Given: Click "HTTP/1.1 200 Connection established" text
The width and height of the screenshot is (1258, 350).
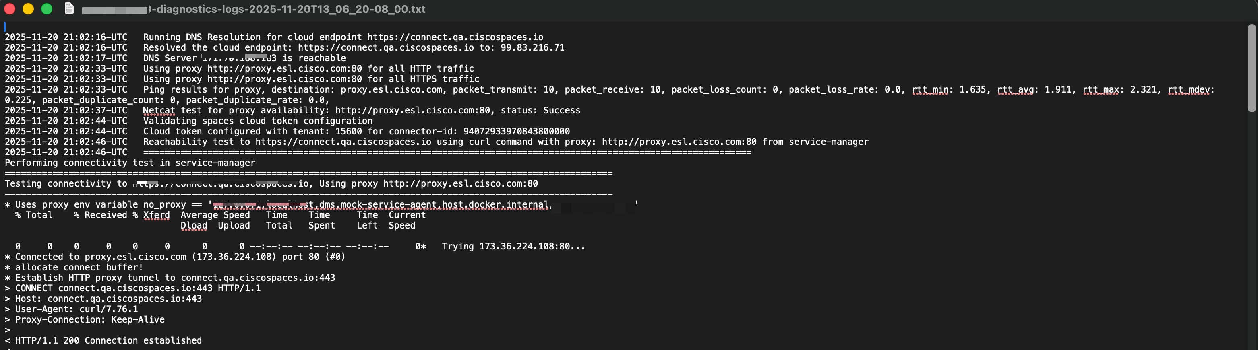Looking at the screenshot, I should point(108,341).
